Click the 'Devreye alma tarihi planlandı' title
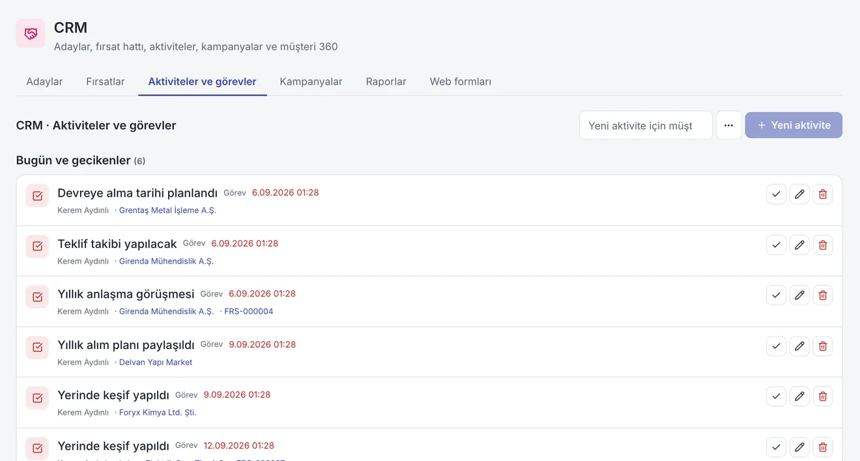 [137, 193]
